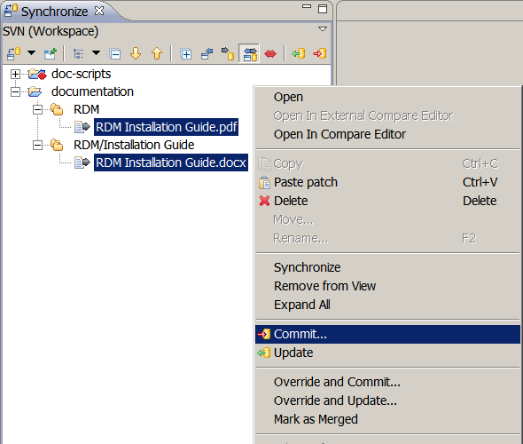Screen dimensions: 523x444
Task: Maximize the Synchronize view panel
Action: (x=323, y=9)
